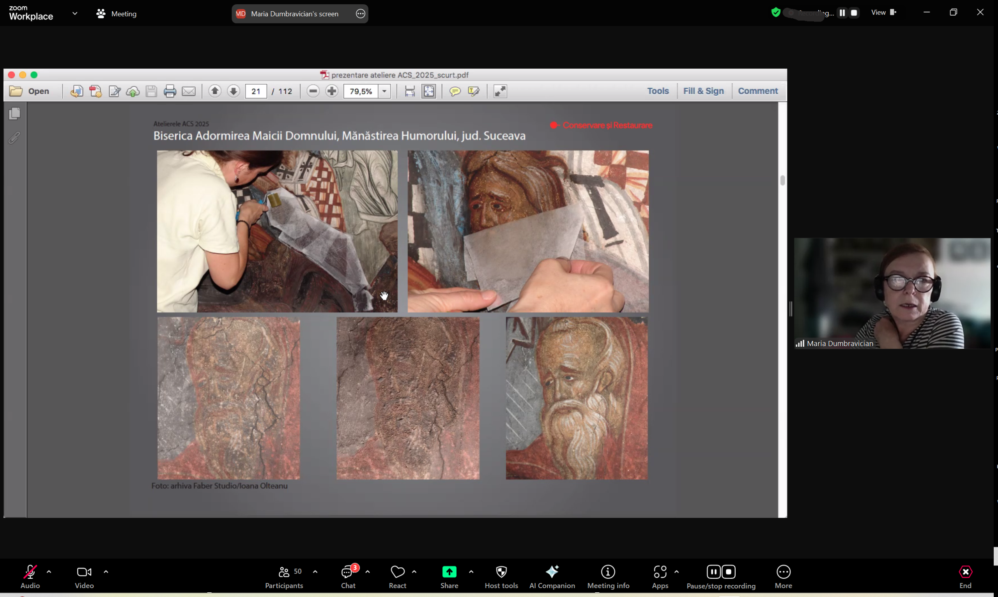This screenshot has height=597, width=998.
Task: Expand the caret next to Apps
Action: [x=676, y=571]
